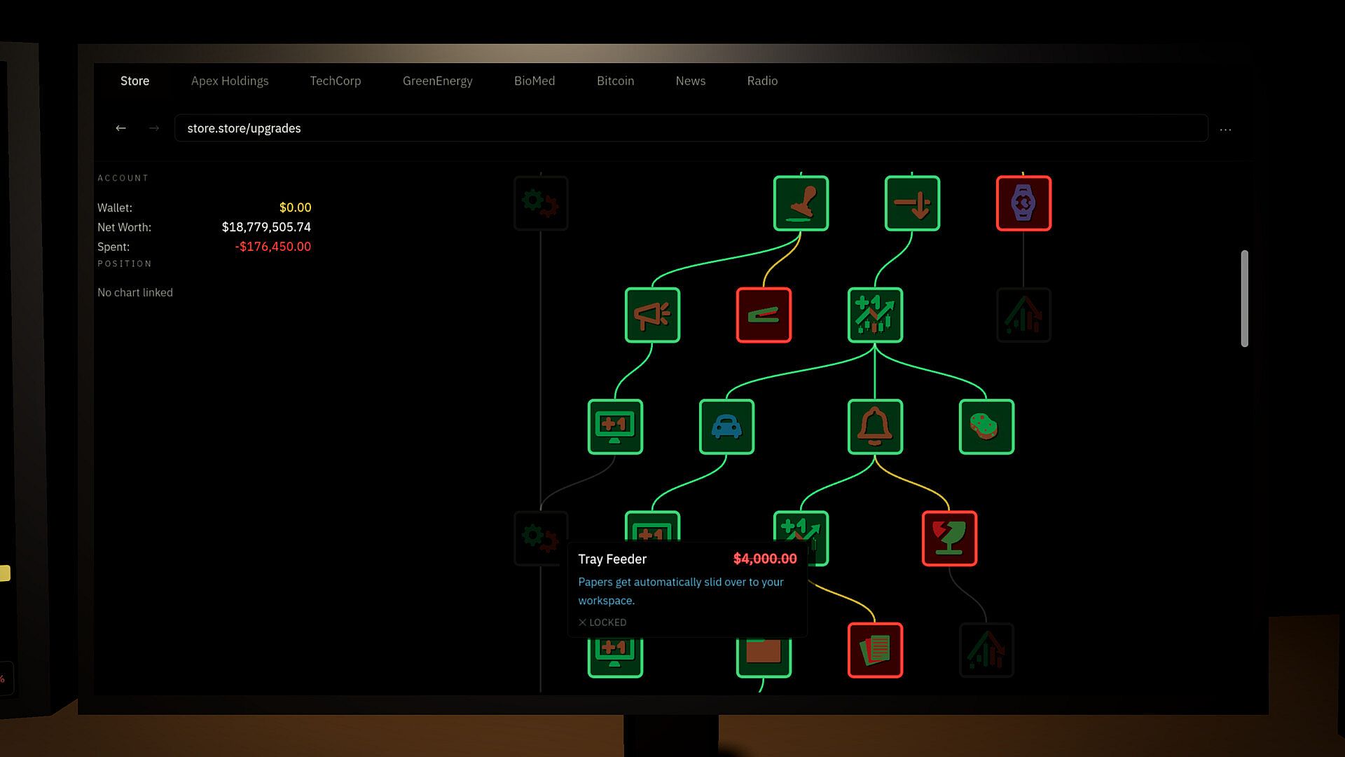Open the three-dot browser menu
The width and height of the screenshot is (1345, 757).
pyautogui.click(x=1225, y=130)
